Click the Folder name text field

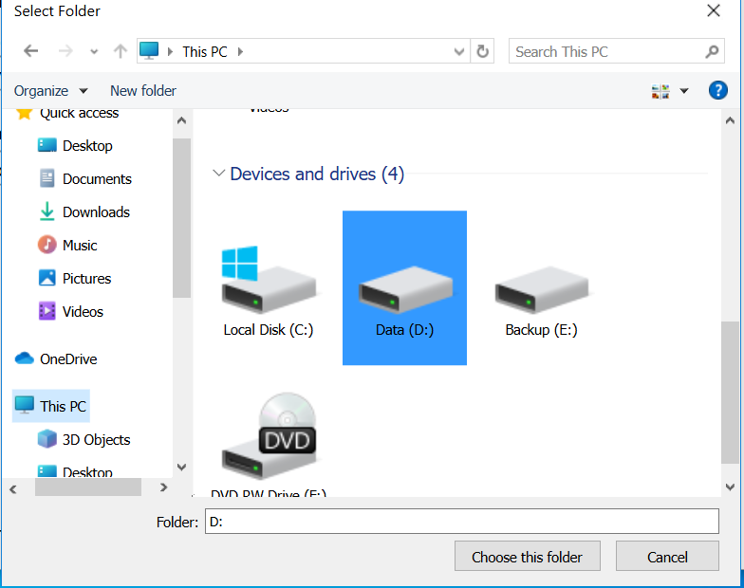461,522
